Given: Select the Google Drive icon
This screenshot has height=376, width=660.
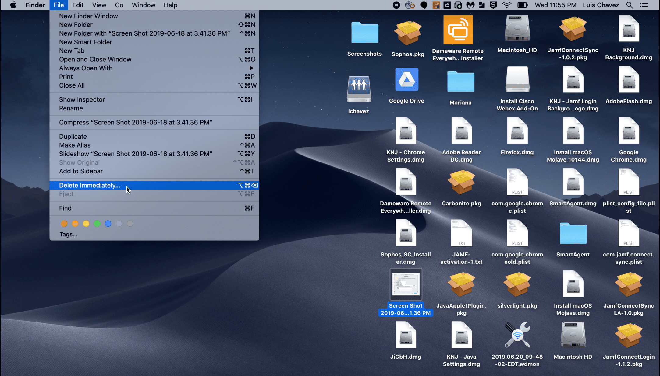Looking at the screenshot, I should click(407, 80).
